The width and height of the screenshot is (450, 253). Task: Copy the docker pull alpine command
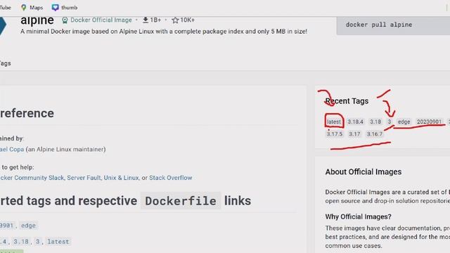coord(379,25)
